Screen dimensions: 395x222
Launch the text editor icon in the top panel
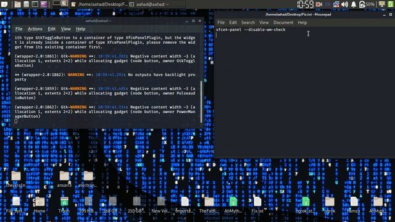tap(26, 4)
